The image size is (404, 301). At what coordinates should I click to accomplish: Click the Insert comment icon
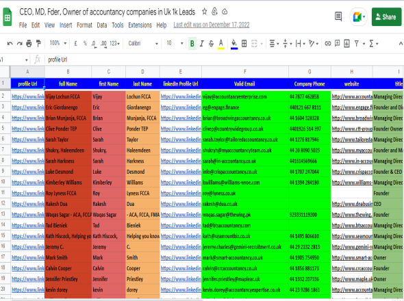tap(337, 43)
